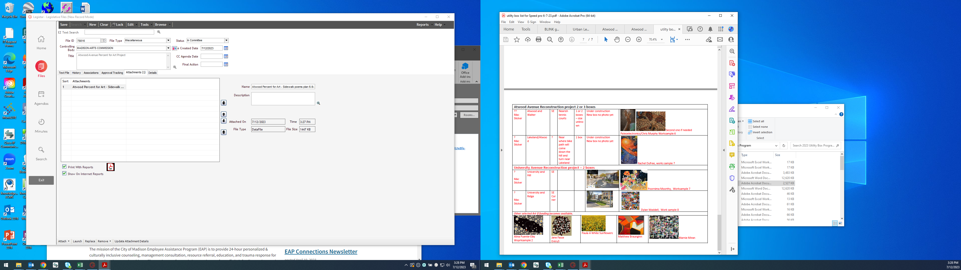Open the Status dropdown list
This screenshot has height=270, width=961.
[x=226, y=41]
